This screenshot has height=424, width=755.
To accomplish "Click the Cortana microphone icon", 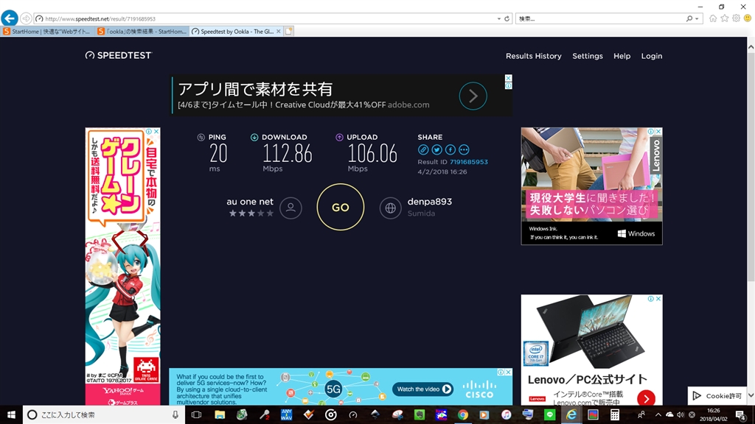I will [175, 414].
